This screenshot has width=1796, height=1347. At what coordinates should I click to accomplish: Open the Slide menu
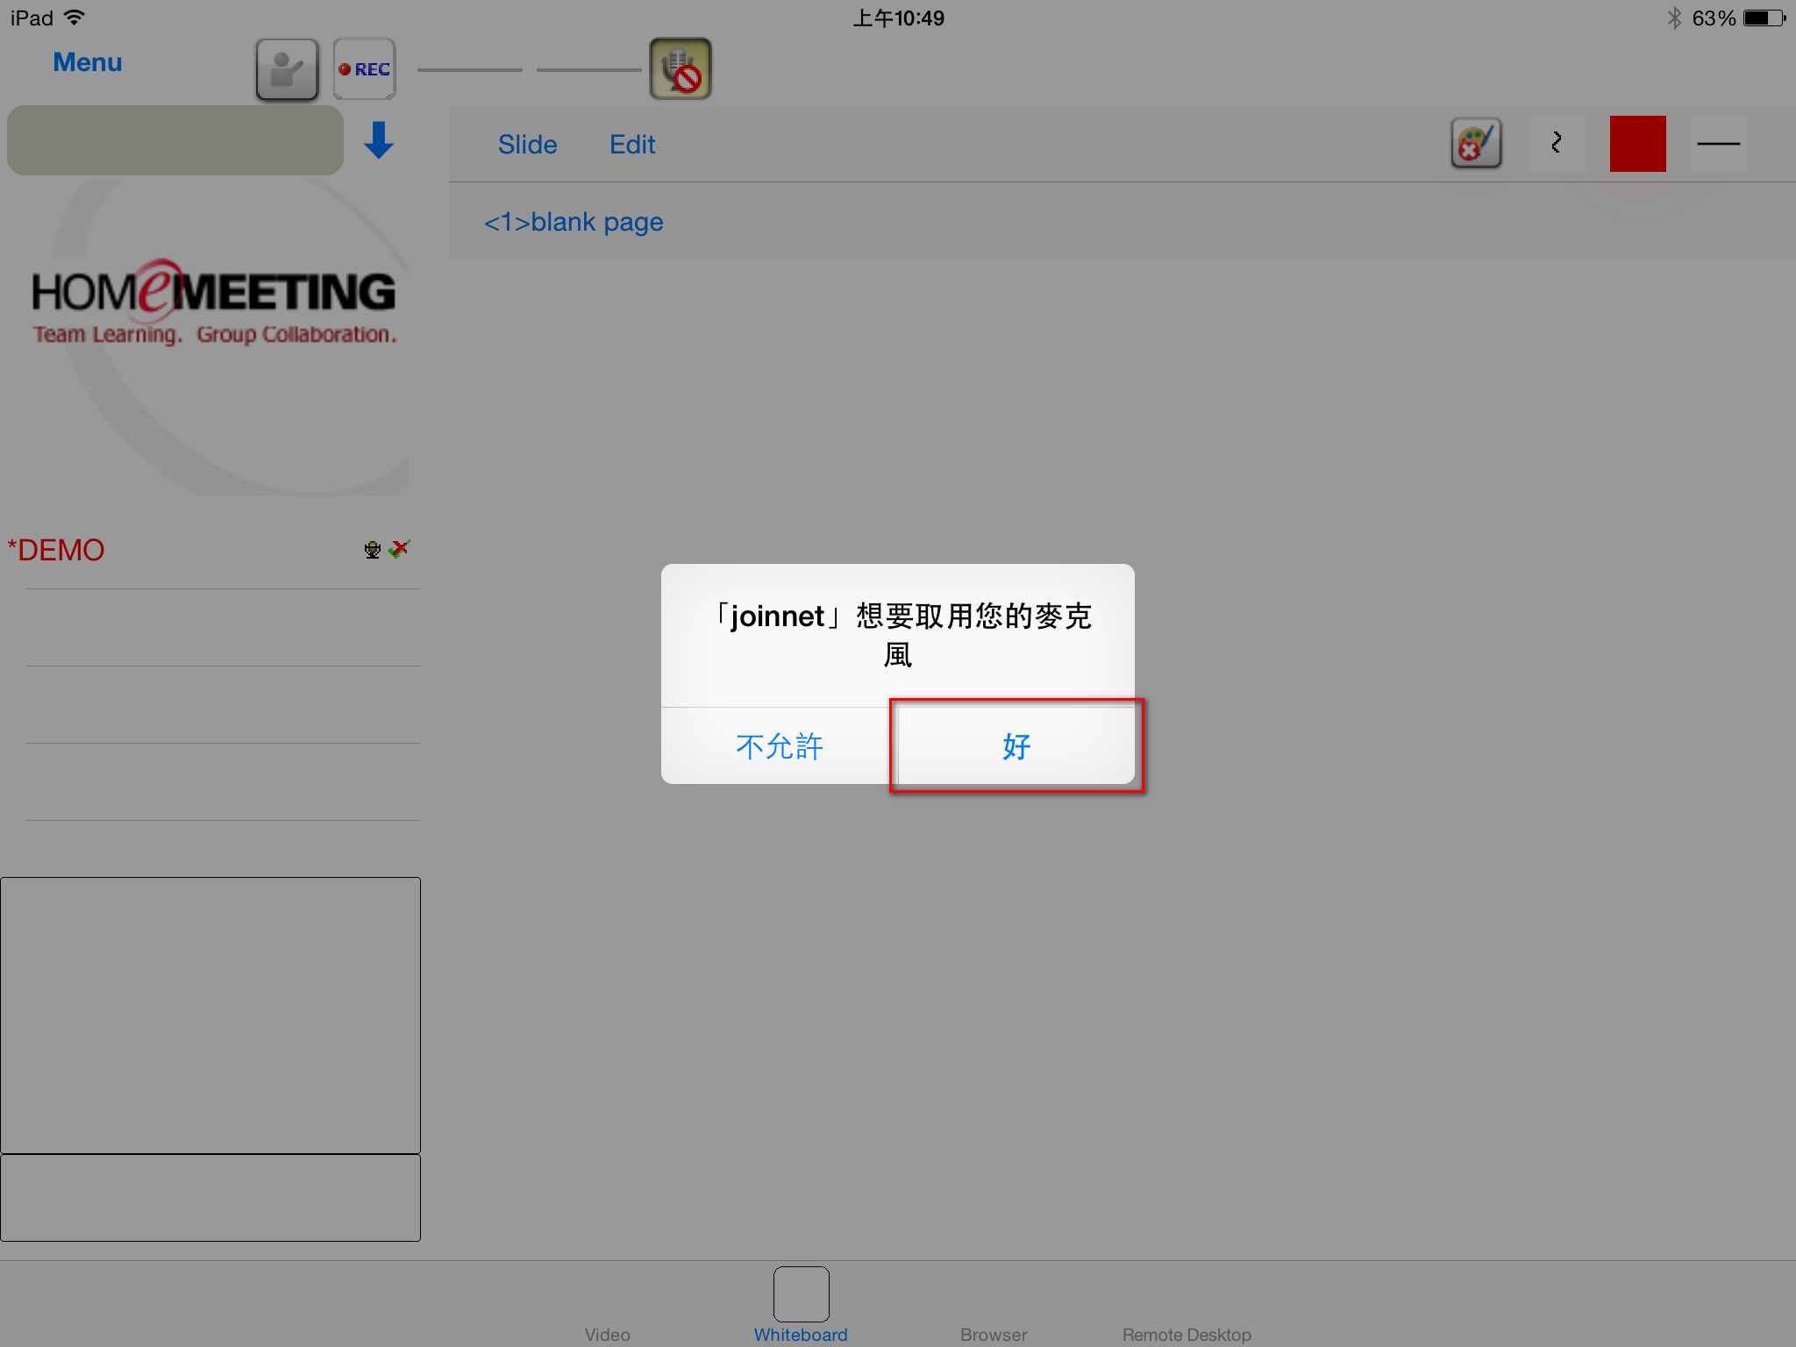point(527,145)
